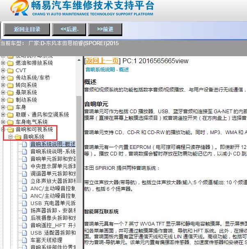
Task: Expand the 取暖、通风和空调系统 node
Action: [x=3, y=114]
